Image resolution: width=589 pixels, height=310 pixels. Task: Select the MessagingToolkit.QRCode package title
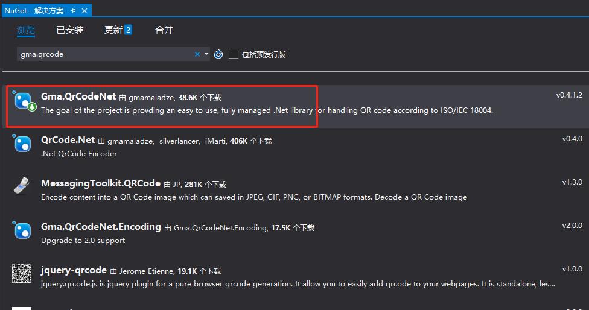(x=101, y=183)
